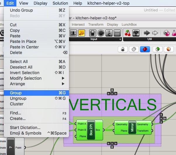Expand the Arrange submenu
Viewport: 176px width, 155px height.
point(36,84)
